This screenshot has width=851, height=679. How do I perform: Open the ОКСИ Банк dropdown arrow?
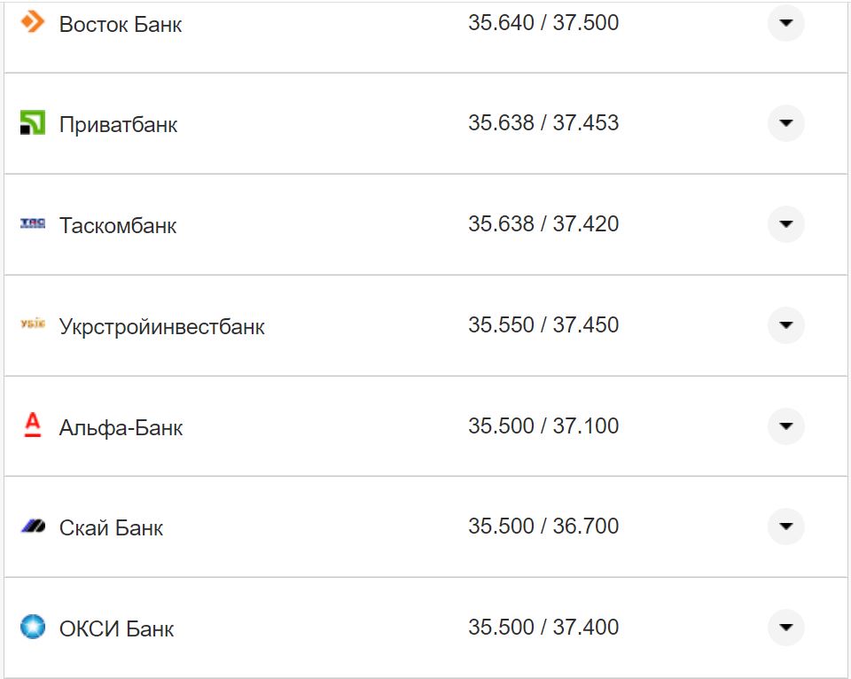(x=785, y=628)
